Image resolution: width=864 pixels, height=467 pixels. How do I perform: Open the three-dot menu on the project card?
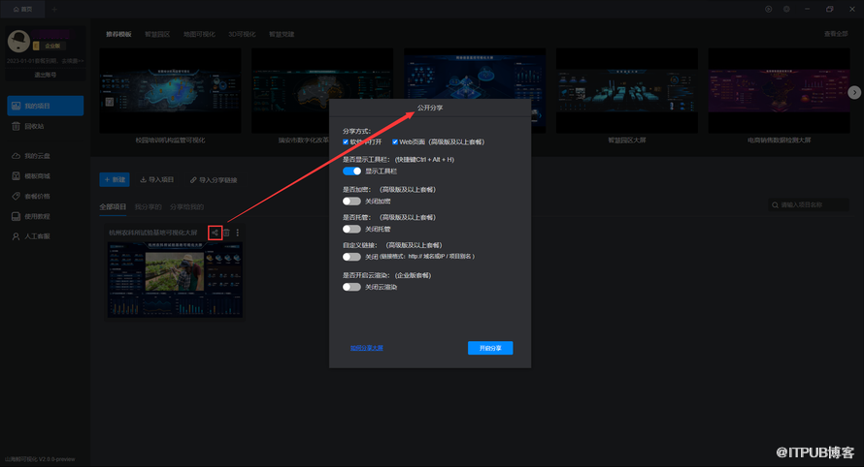[x=238, y=233]
